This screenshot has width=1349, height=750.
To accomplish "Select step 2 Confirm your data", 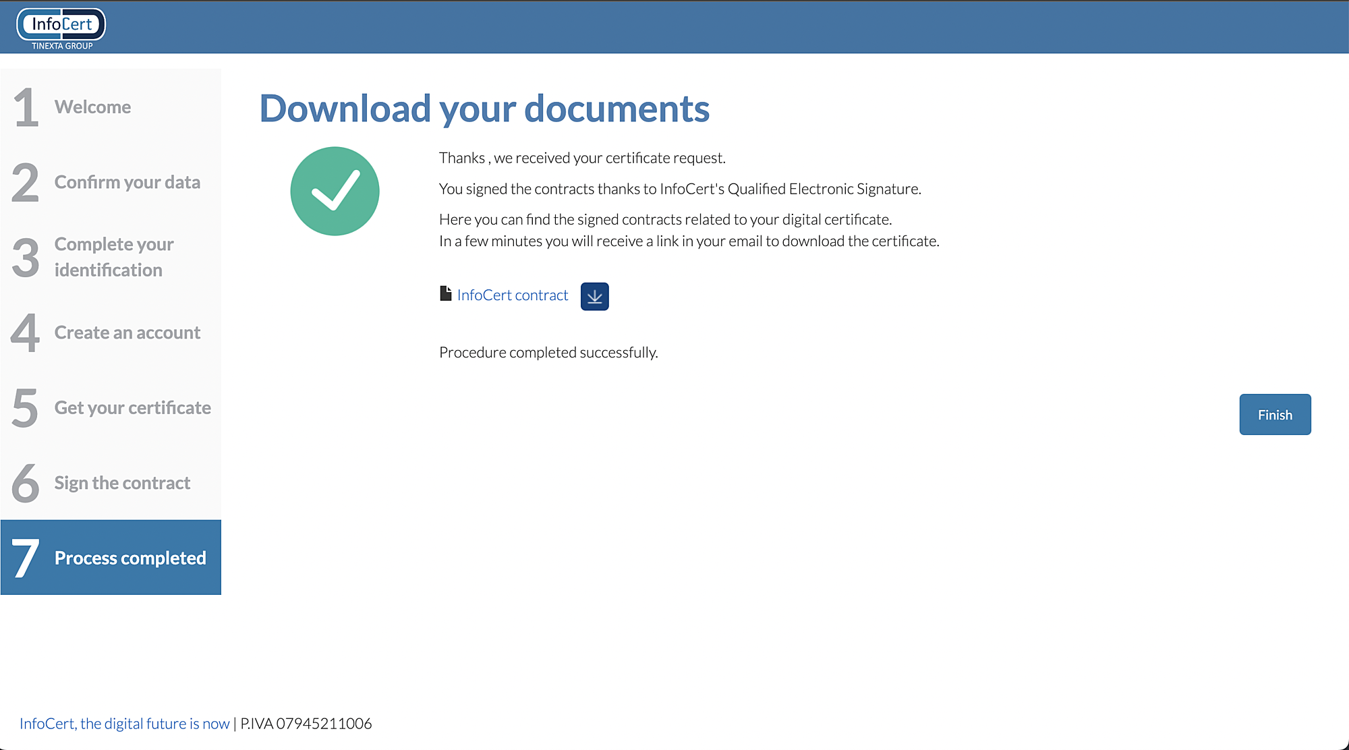I will tap(127, 182).
